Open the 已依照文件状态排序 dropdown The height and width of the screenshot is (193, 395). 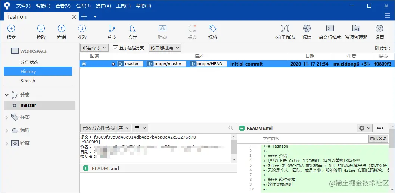tap(106, 128)
